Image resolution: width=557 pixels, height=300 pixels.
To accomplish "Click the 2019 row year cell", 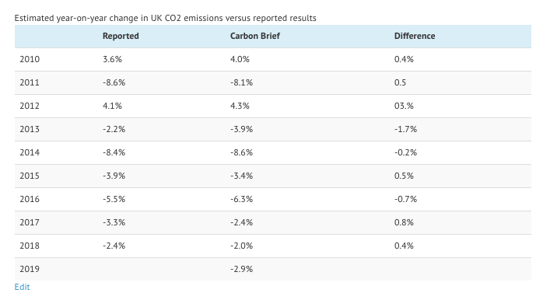I will coord(30,269).
